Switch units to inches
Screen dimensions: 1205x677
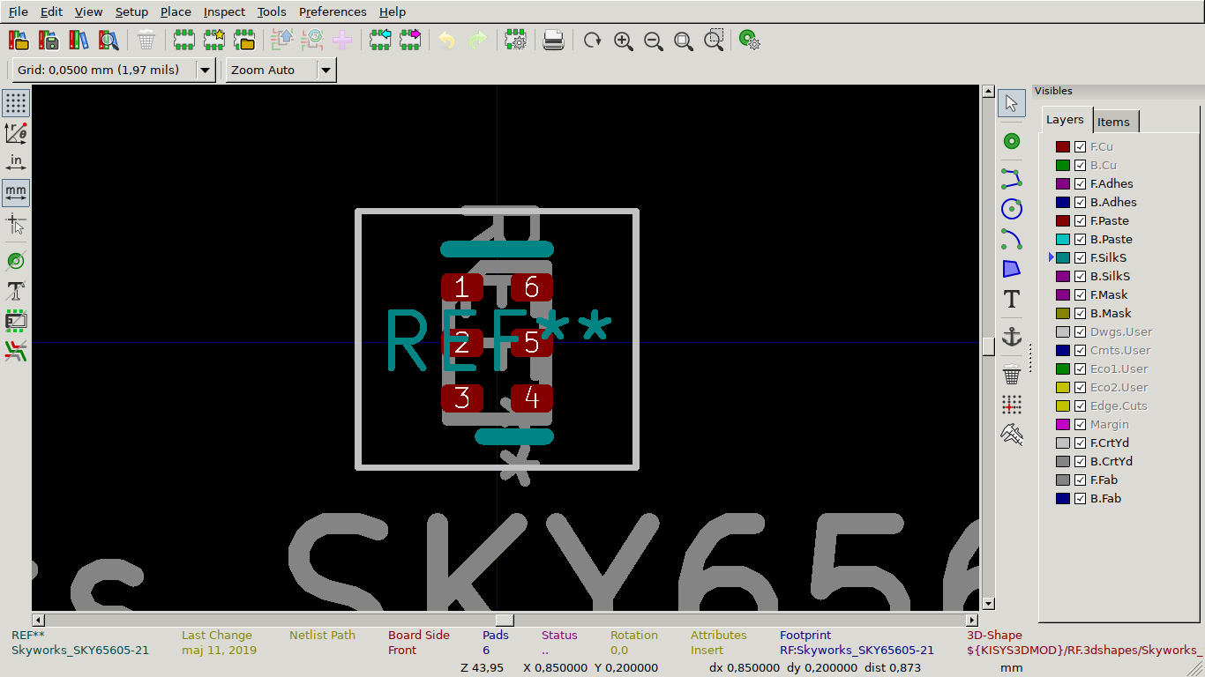(16, 163)
